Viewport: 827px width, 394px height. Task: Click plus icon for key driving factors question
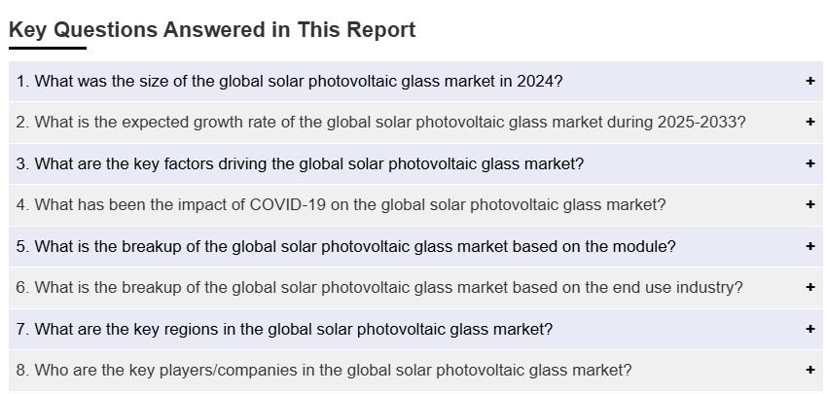point(809,163)
